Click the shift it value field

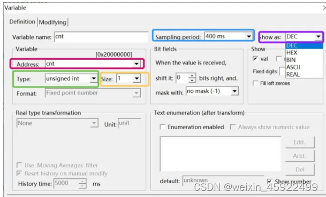[x=183, y=78]
